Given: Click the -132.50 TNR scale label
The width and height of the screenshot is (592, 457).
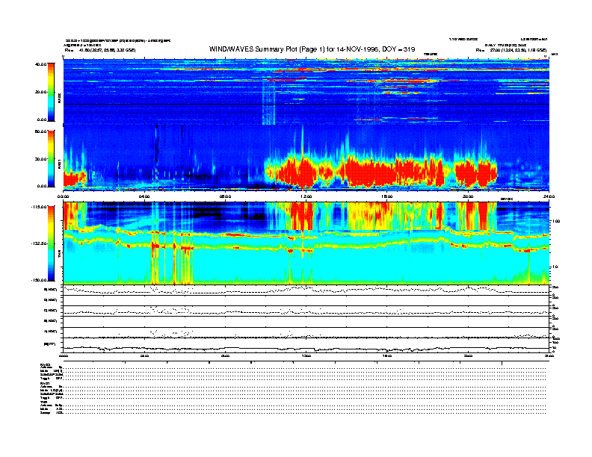Looking at the screenshot, I should pos(39,243).
